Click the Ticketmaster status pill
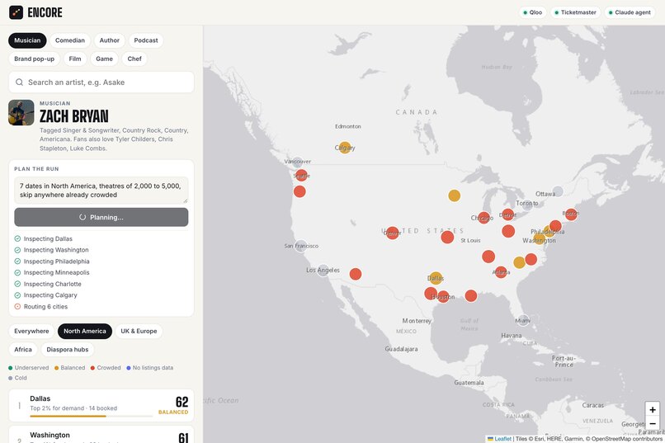 tap(576, 12)
